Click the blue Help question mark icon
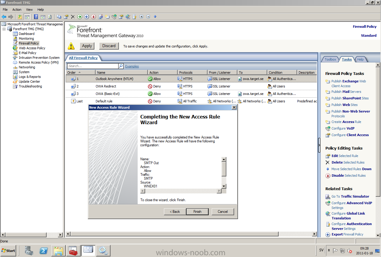381x257 pixels. click(x=36, y=17)
